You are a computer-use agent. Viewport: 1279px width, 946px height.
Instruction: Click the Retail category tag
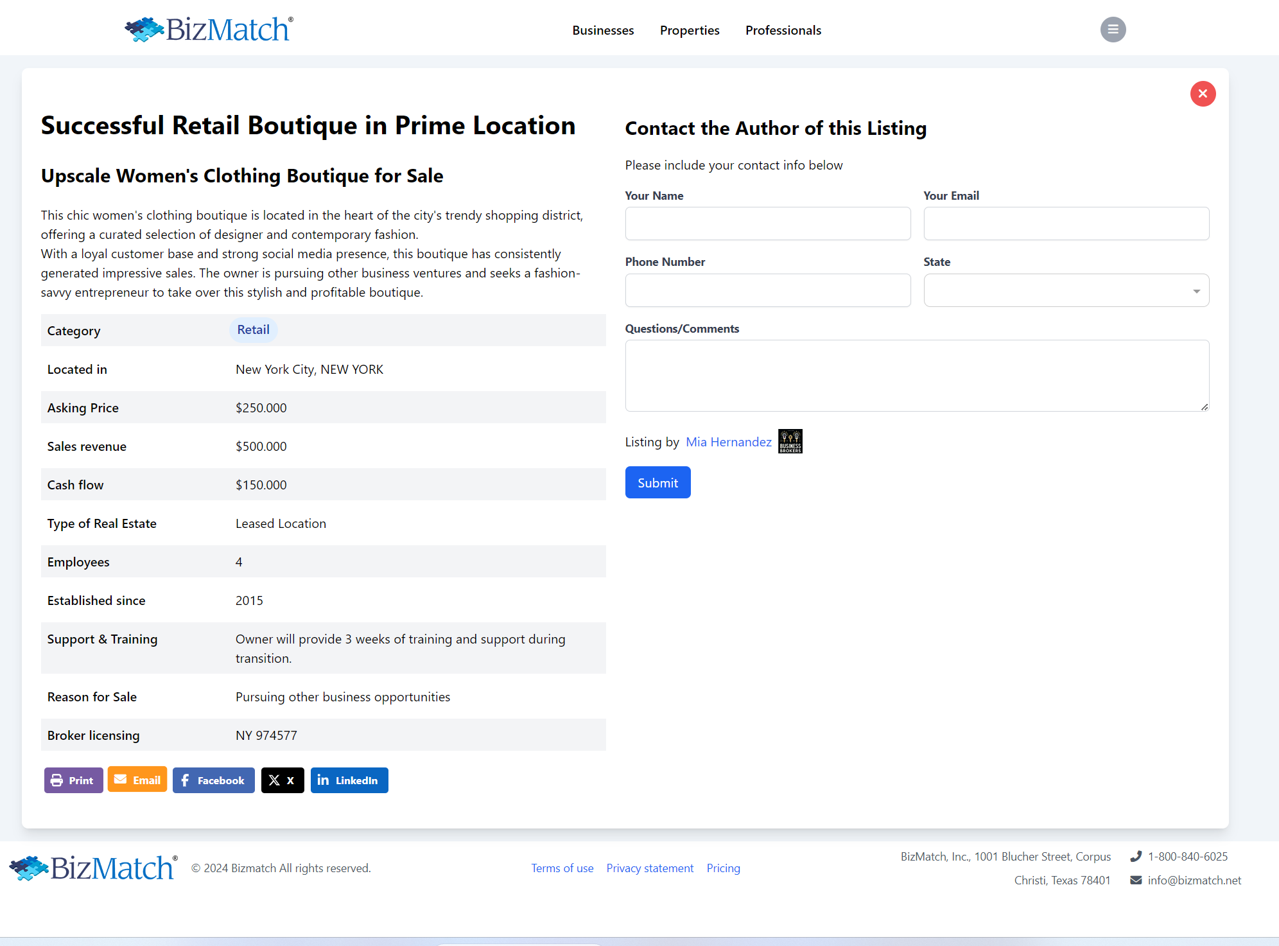click(253, 329)
